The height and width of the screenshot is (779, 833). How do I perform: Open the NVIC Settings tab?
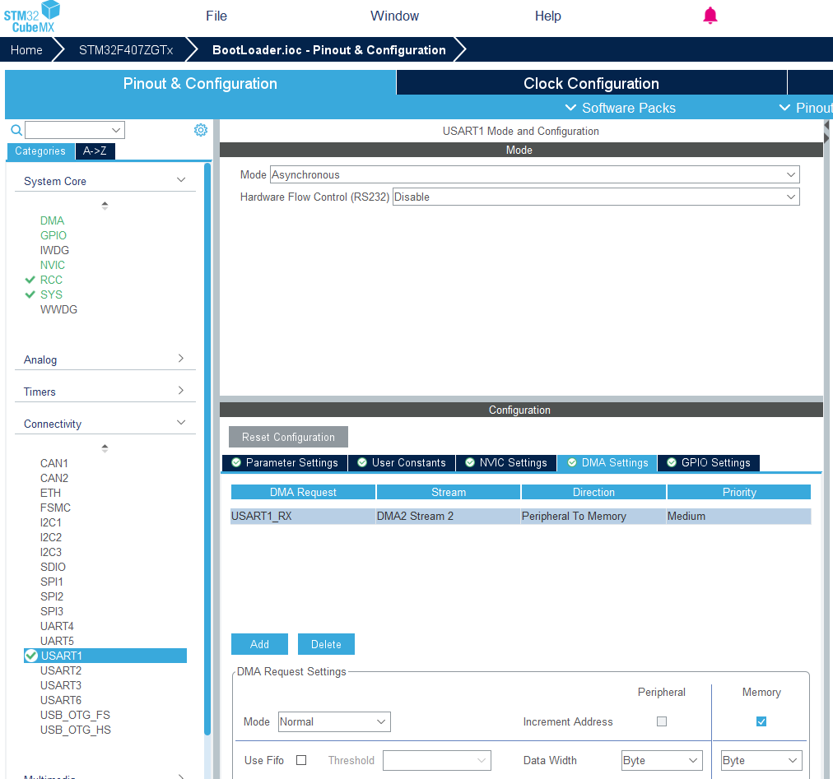(506, 462)
